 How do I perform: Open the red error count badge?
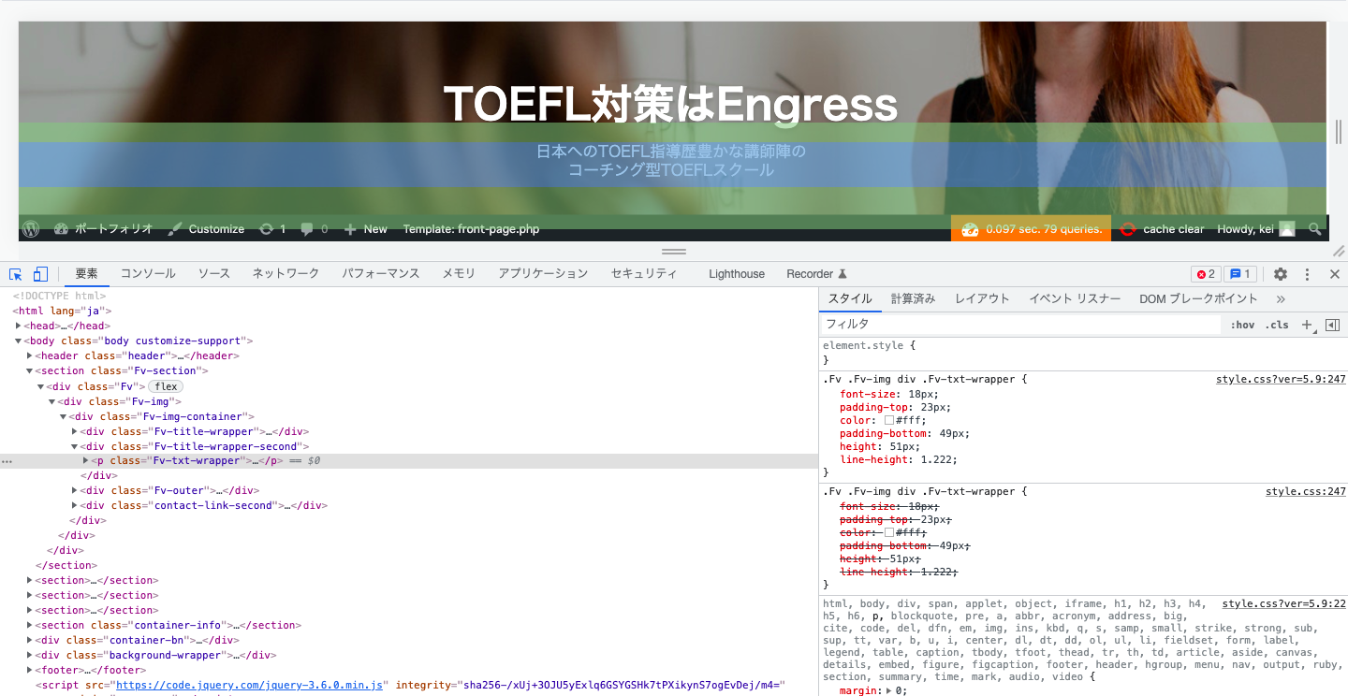tap(1204, 274)
